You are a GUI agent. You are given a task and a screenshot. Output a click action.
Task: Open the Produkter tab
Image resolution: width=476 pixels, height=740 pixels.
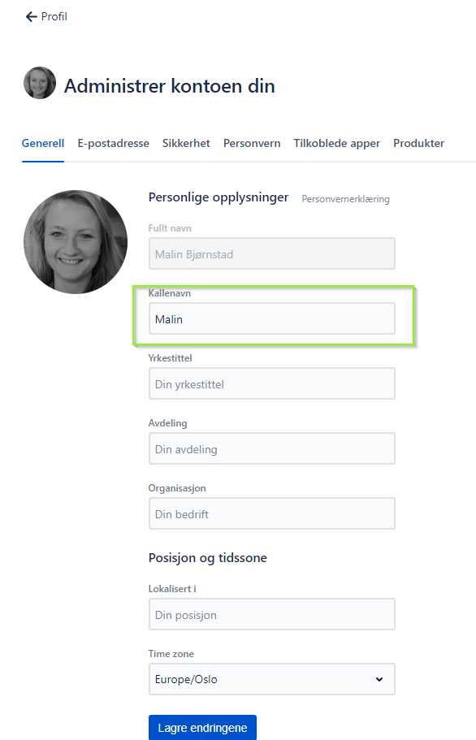point(419,143)
